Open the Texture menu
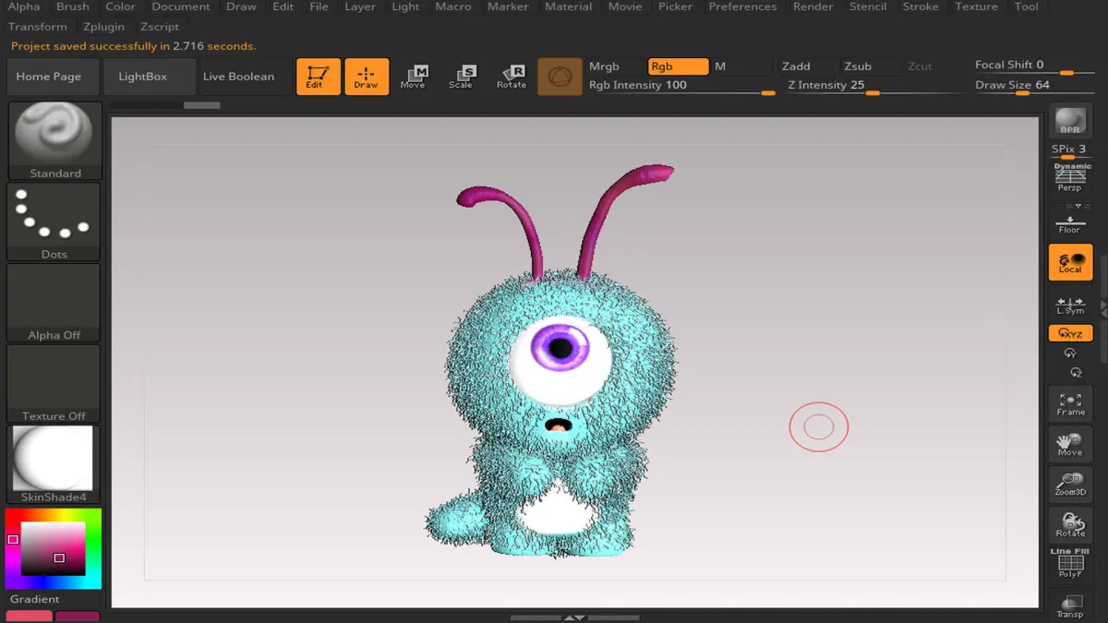Viewport: 1108px width, 623px height. (977, 6)
